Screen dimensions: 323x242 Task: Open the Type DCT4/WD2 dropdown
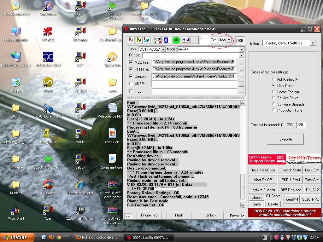163,49
